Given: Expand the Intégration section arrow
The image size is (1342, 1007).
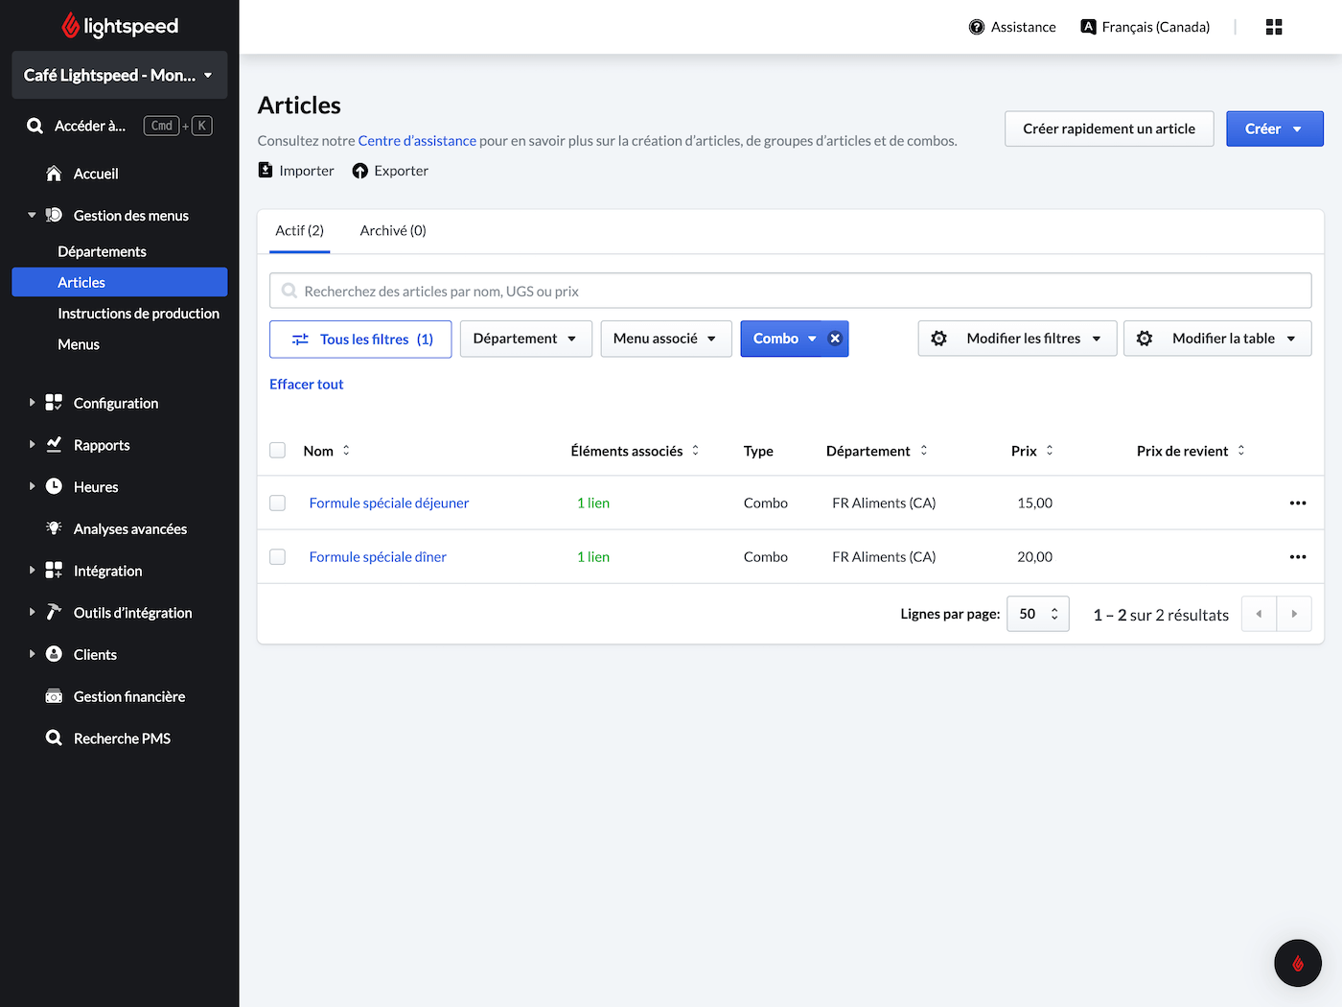Looking at the screenshot, I should pos(32,570).
